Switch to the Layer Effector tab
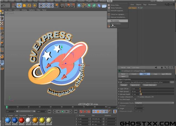The height and width of the screenshot is (126, 176). [x=166, y=74]
